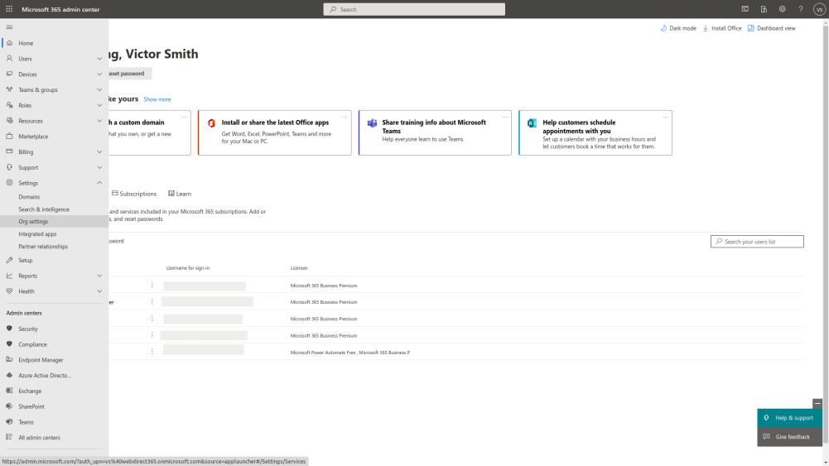Image resolution: width=829 pixels, height=466 pixels.
Task: Switch to Dashboard view
Action: point(772,28)
